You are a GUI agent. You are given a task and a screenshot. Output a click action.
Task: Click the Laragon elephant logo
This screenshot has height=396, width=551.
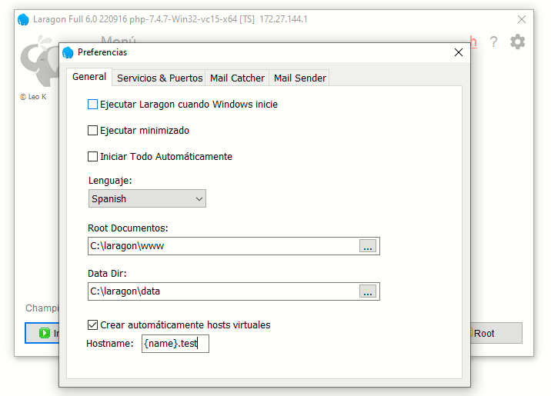pyautogui.click(x=38, y=65)
